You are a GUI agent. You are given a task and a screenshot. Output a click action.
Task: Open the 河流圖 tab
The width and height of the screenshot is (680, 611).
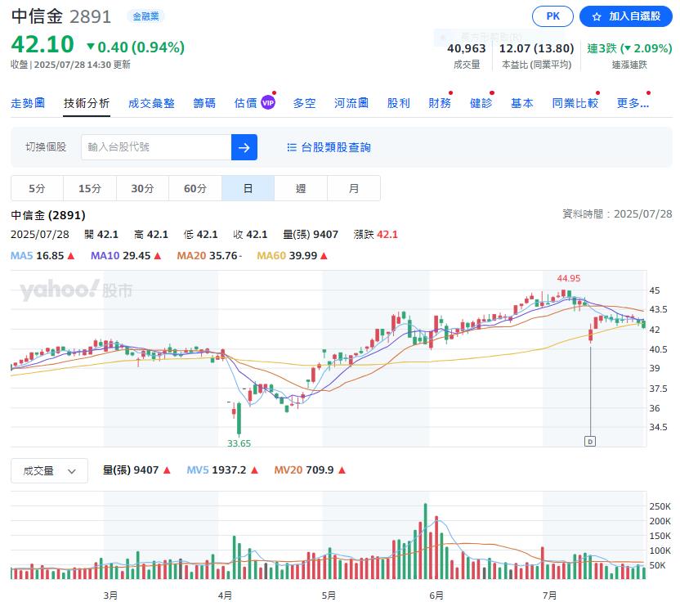click(351, 103)
